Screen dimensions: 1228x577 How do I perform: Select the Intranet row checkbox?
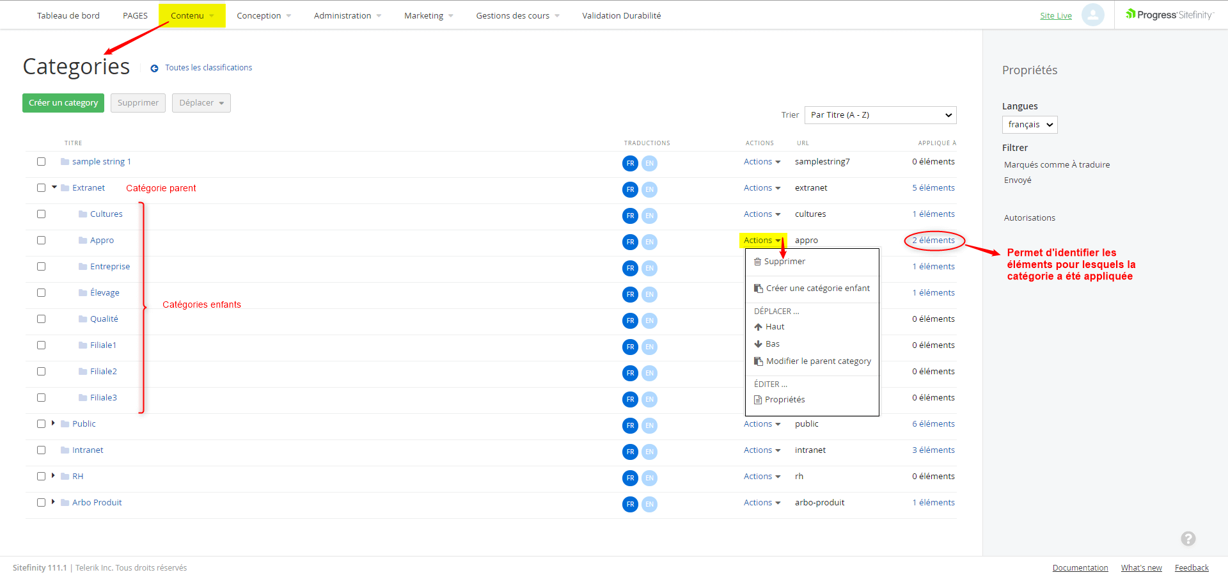tap(42, 450)
